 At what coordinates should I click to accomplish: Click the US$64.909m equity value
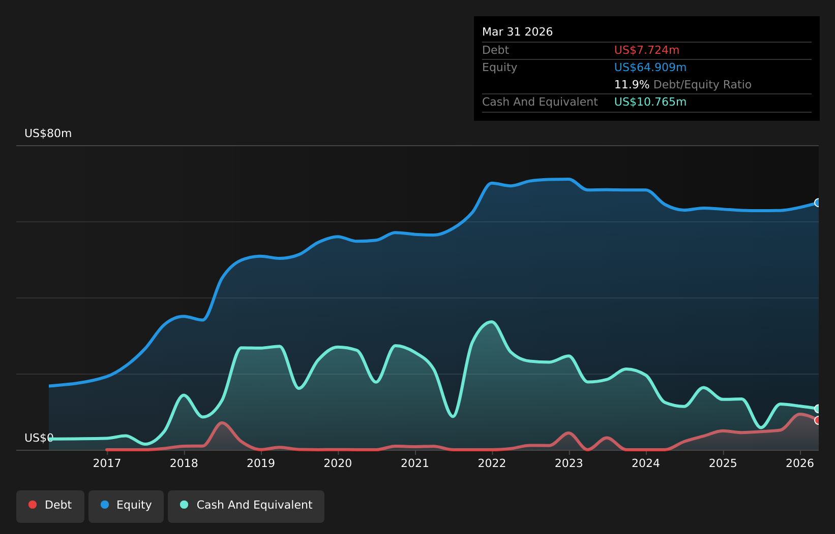(650, 68)
